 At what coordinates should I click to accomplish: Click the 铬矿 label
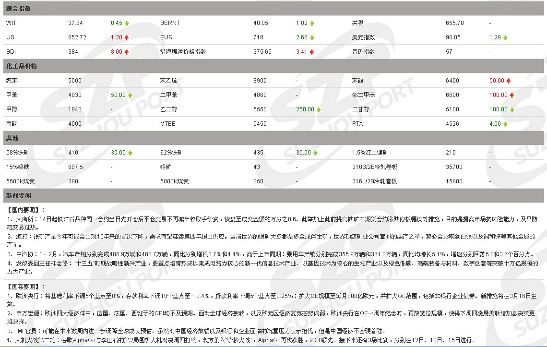166,167
